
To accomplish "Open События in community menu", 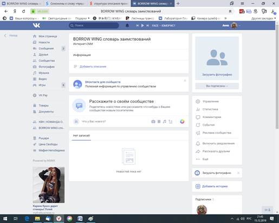I will [209, 125].
